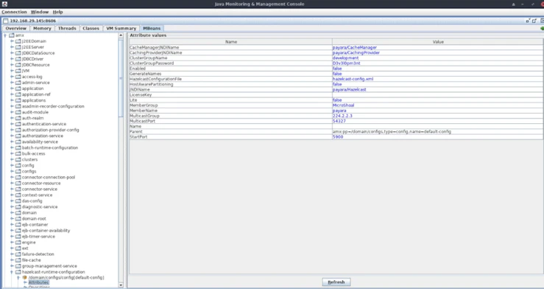544x289 pixels.
Task: Click the audit-module folder icon
Action: point(18,112)
